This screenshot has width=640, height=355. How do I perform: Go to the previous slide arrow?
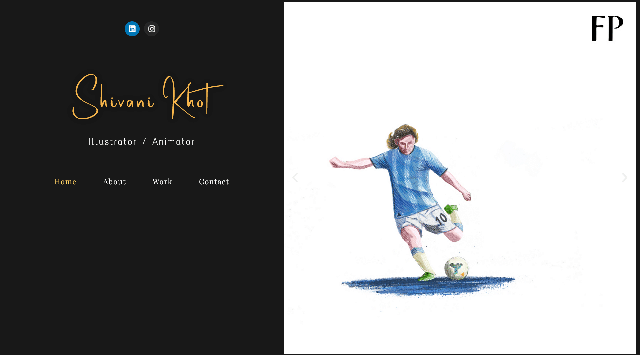(295, 178)
